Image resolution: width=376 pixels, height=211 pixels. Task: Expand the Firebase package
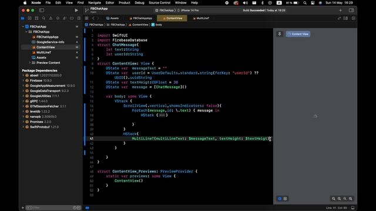pyautogui.click(x=23, y=81)
